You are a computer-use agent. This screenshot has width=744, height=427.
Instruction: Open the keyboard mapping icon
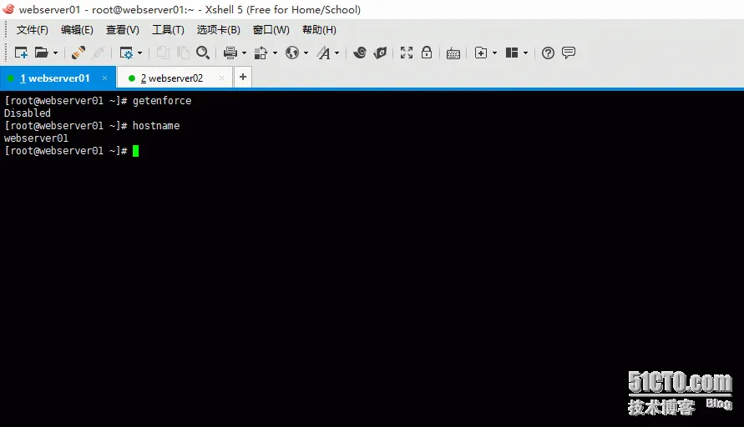[x=453, y=53]
